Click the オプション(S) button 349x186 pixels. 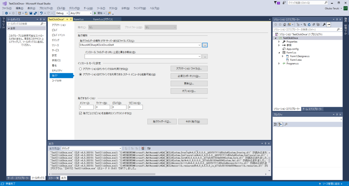pyautogui.click(x=189, y=91)
